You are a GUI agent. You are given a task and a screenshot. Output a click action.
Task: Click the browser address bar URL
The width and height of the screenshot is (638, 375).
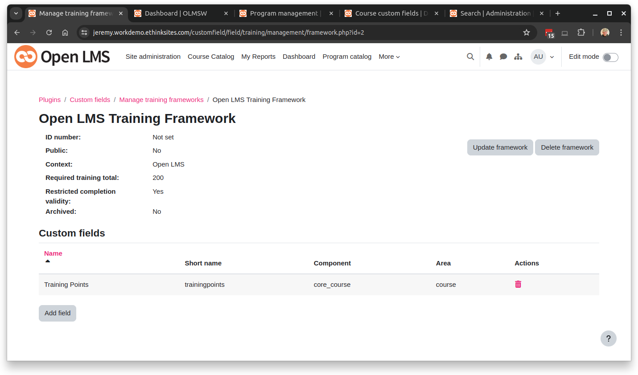[x=229, y=33]
